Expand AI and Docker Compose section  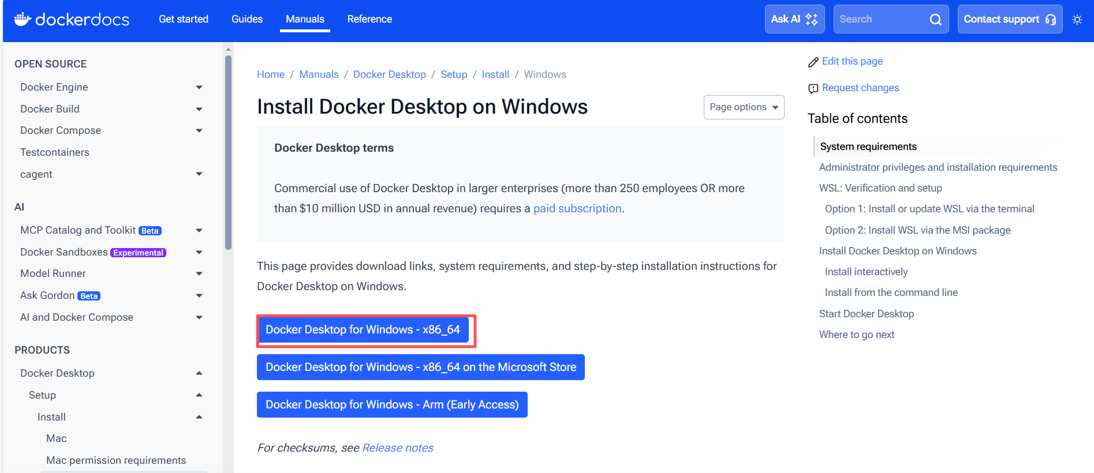pyautogui.click(x=199, y=317)
